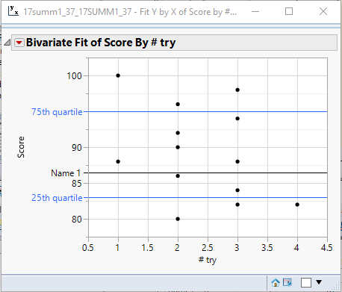
Task: Select the 75th quartile reference line label
Action: pos(57,112)
